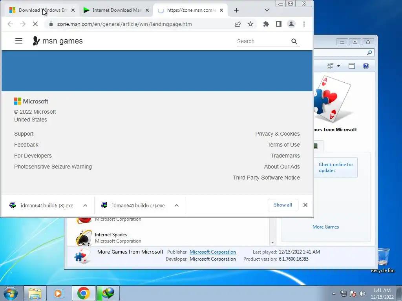The width and height of the screenshot is (402, 301).
Task: Show hidden tray icons arrow
Action: coord(334,294)
